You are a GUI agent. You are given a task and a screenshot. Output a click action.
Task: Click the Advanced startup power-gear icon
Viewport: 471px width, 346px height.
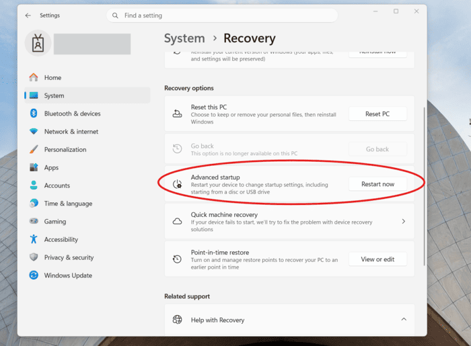pyautogui.click(x=177, y=184)
